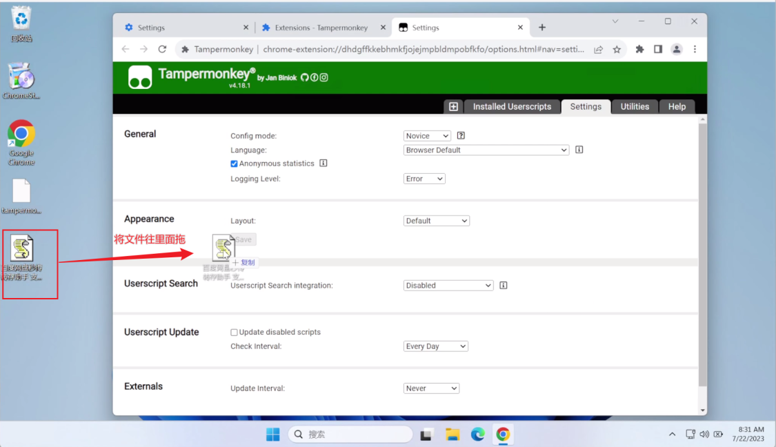Click the Tampermonkey logo in the green header
Screen dimensions: 776x447
click(140, 78)
